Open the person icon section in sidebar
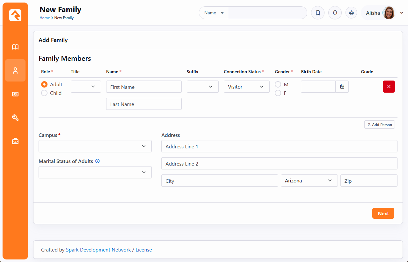The width and height of the screenshot is (408, 262). (15, 70)
